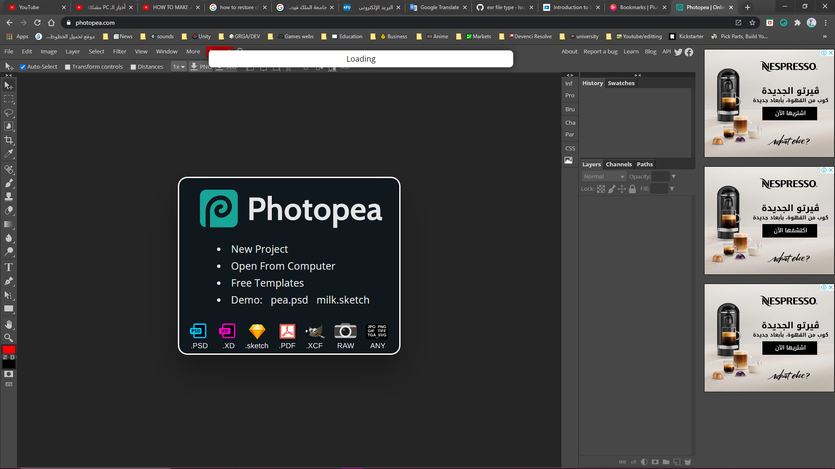Select the Gradient tool
Viewport: 835px width, 469px height.
[x=9, y=224]
